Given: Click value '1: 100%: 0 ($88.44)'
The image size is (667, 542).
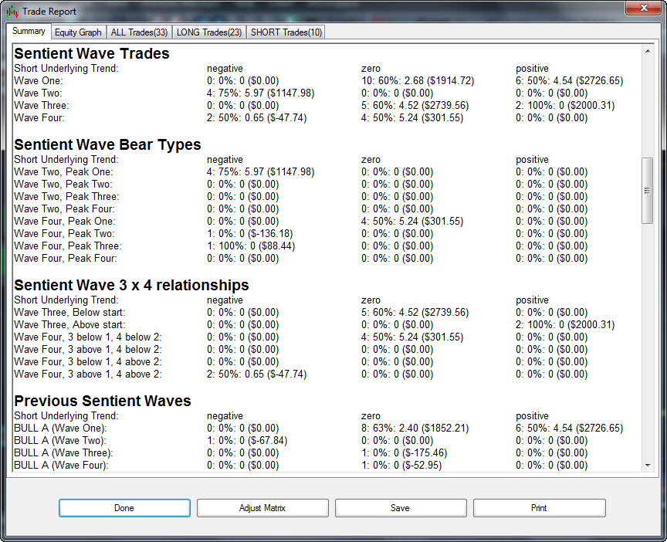Looking at the screenshot, I should pyautogui.click(x=251, y=246).
